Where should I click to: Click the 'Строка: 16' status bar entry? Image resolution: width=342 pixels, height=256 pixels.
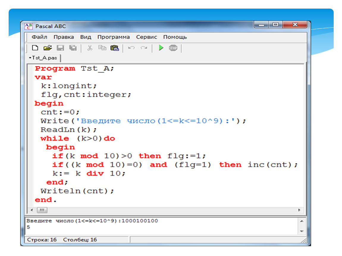click(42, 240)
